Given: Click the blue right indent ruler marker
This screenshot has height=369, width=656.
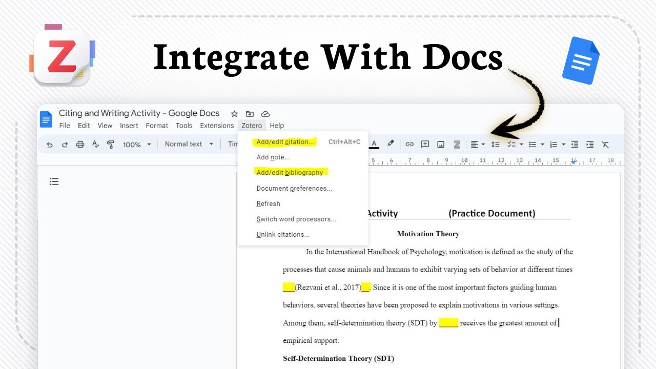Looking at the screenshot, I should coord(573,161).
